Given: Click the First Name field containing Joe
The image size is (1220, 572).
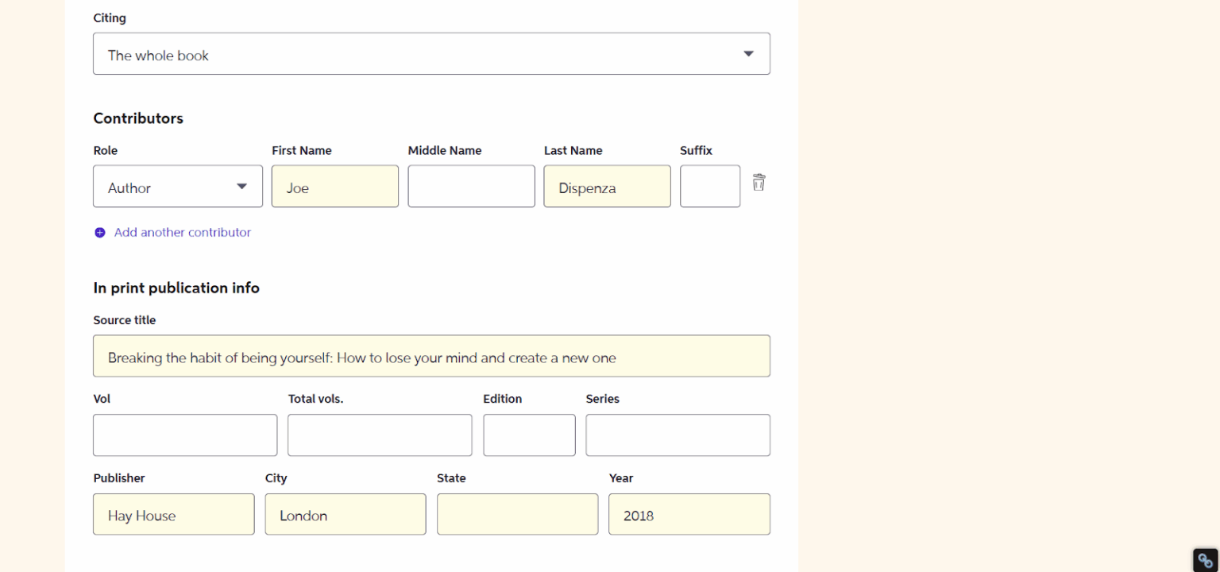Looking at the screenshot, I should 334,186.
